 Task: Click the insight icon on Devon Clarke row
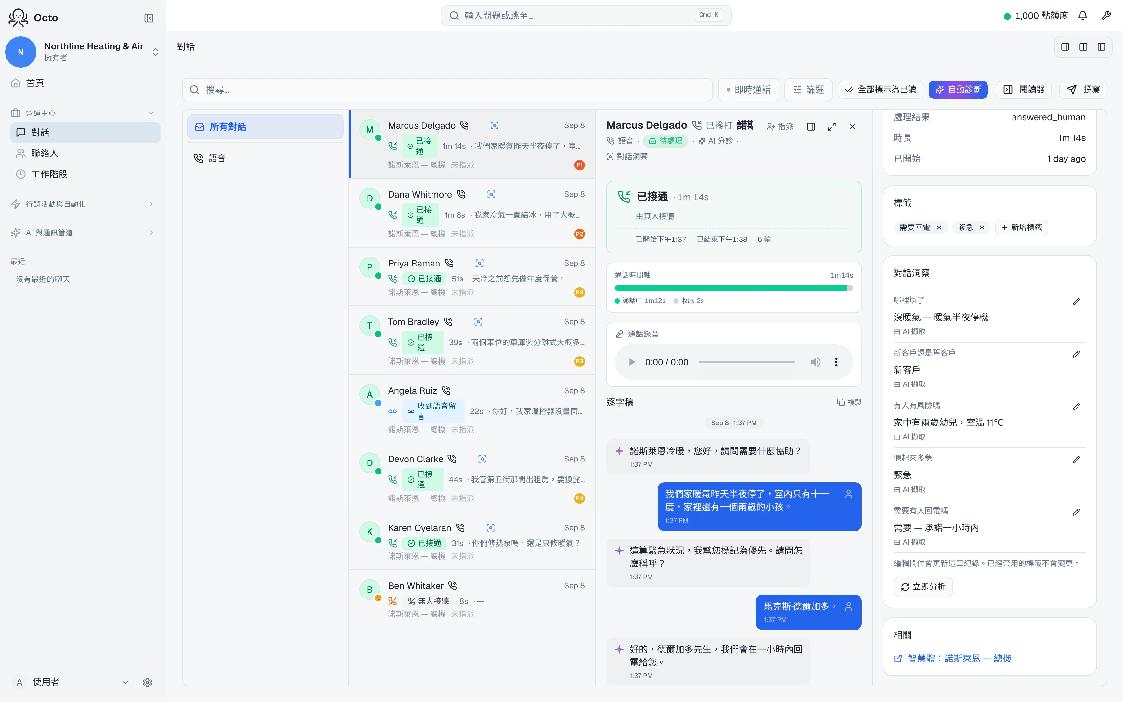482,459
